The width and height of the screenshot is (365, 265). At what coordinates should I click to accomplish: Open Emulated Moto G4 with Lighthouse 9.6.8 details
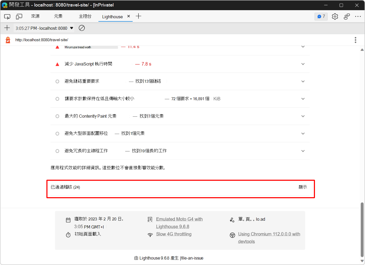click(179, 223)
